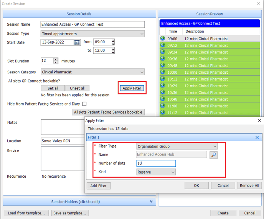Click the Number of slots field

coord(156,164)
